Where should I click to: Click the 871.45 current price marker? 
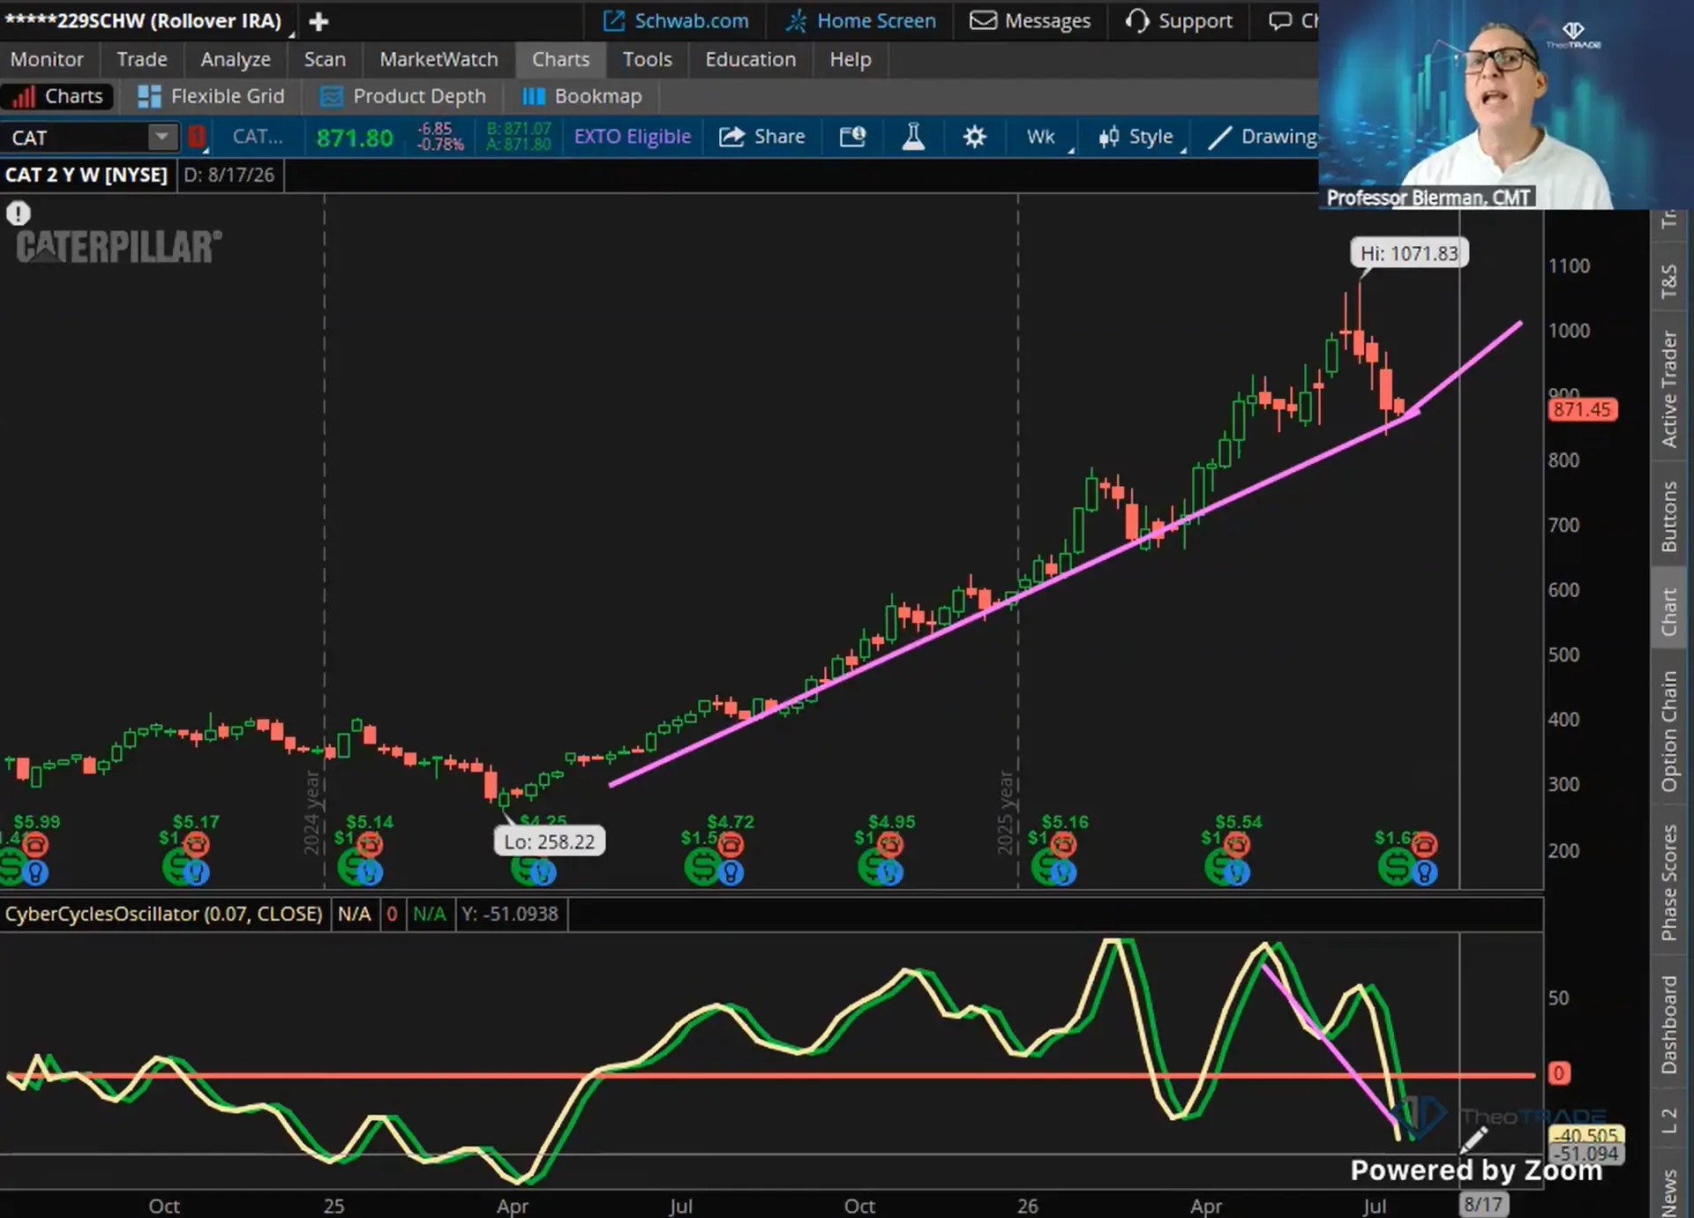1582,409
